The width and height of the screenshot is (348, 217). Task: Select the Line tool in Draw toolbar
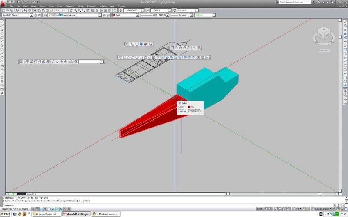pos(2,22)
